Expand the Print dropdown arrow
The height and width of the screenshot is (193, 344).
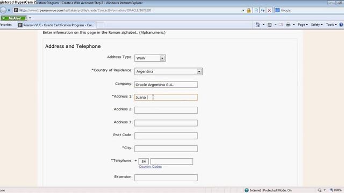tap(294, 25)
